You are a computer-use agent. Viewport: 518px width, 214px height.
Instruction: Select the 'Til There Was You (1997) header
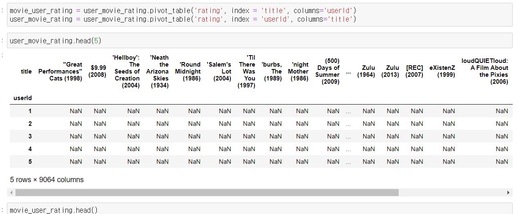point(246,71)
